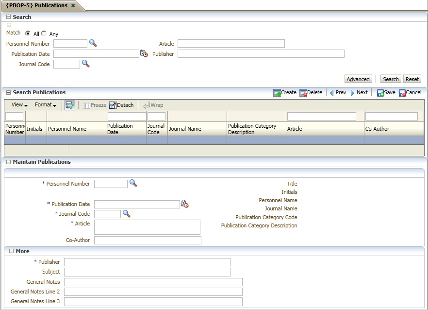Click the Delete record icon
428x310 pixels.
point(303,93)
